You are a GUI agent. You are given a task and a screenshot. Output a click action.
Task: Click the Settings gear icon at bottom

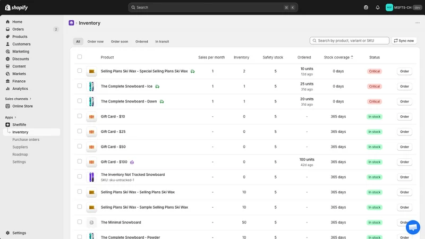point(7,233)
